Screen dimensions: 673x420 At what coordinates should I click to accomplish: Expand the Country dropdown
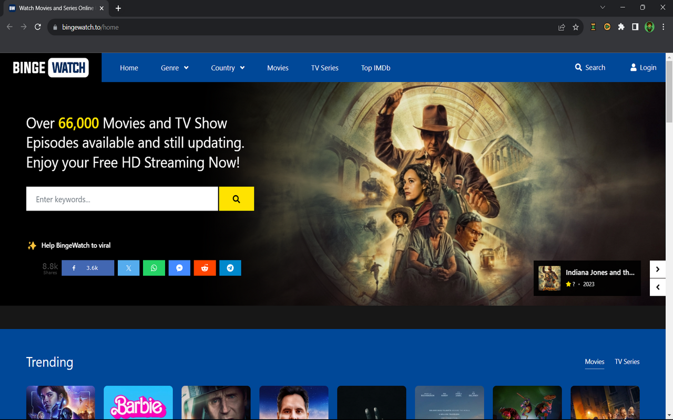coord(228,68)
